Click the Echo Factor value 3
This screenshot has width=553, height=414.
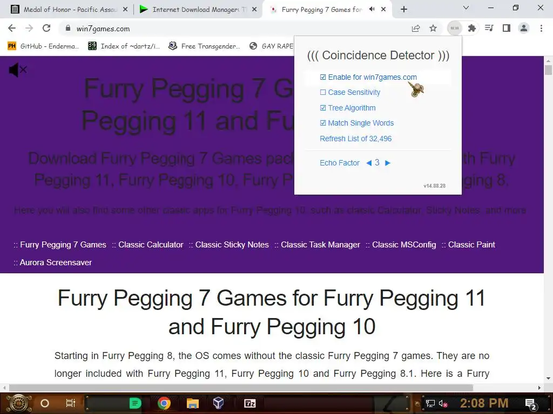[377, 162]
